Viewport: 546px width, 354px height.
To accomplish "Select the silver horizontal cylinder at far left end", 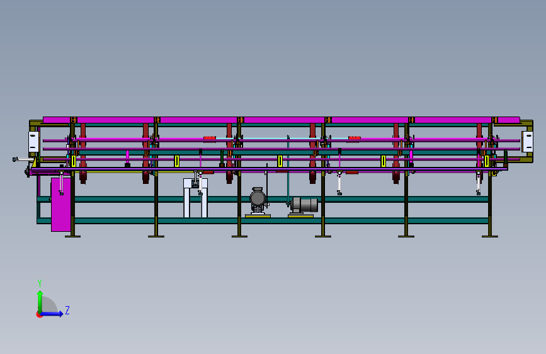I will pyautogui.click(x=25, y=159).
